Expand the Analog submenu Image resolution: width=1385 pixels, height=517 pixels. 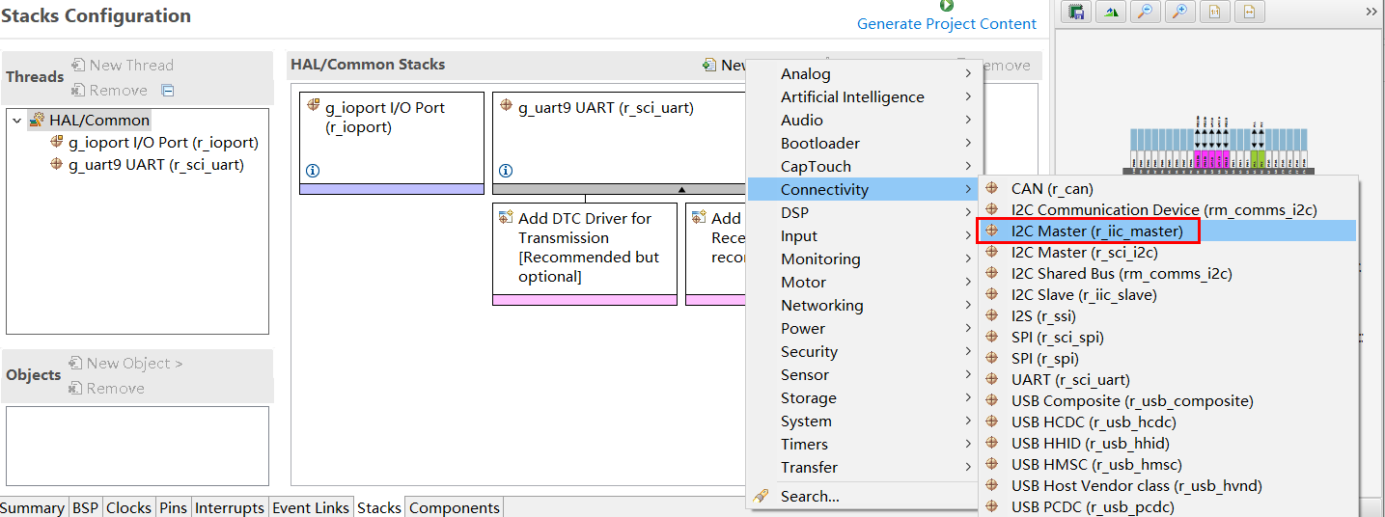[865, 73]
